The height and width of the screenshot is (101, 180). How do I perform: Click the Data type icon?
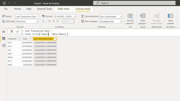point(3,21)
